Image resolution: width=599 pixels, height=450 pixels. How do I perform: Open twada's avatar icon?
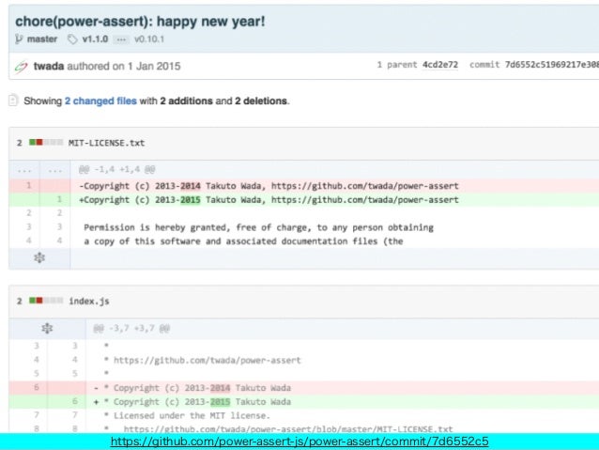tap(21, 67)
